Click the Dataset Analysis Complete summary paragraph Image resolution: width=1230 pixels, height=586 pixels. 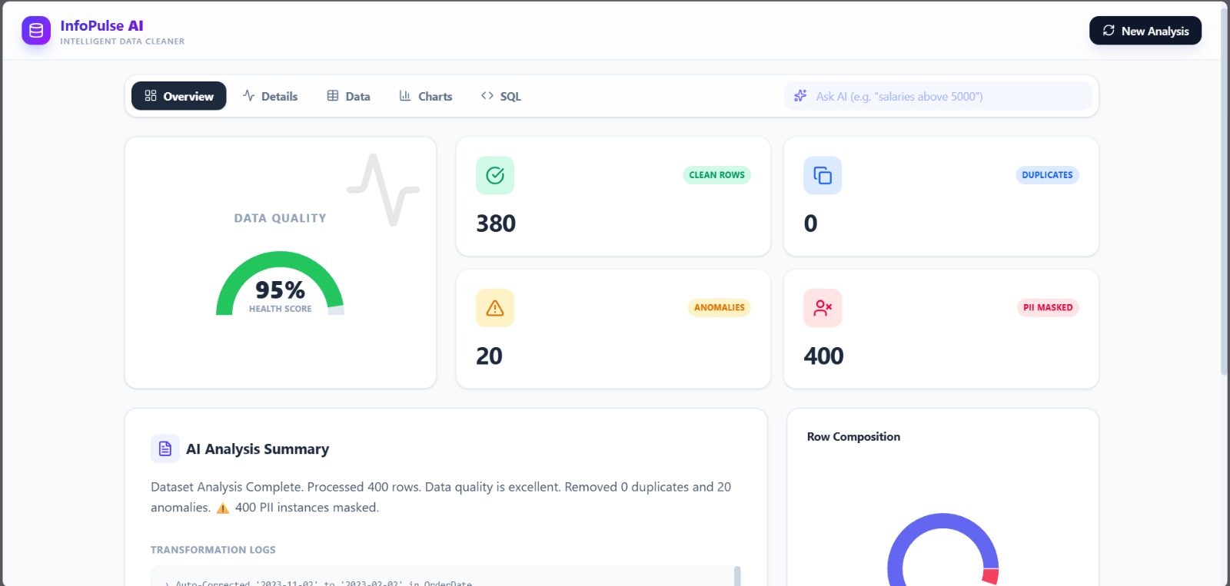[440, 497]
